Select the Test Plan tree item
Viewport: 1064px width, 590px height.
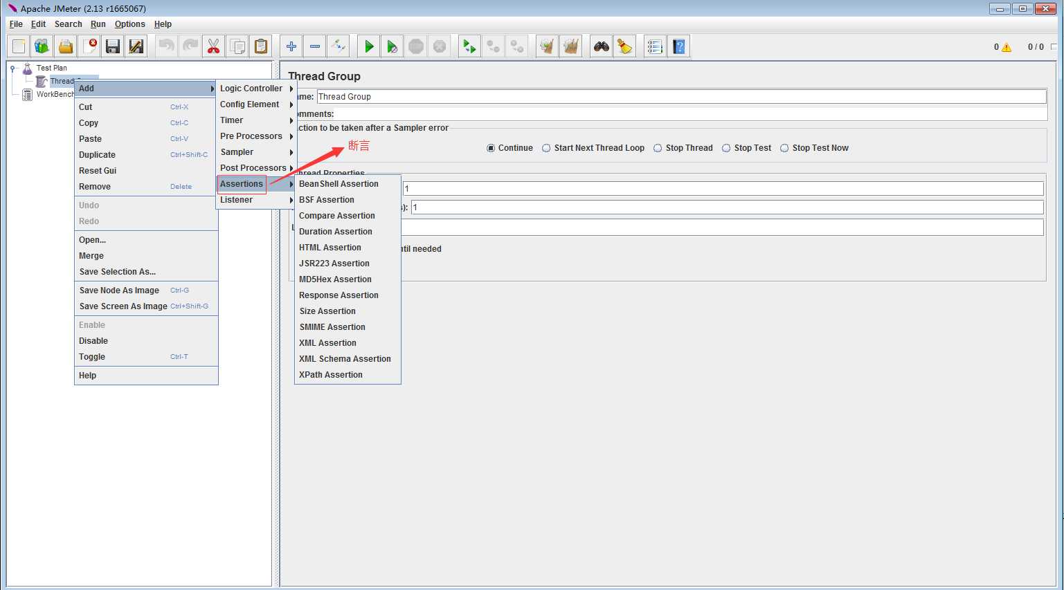(51, 68)
